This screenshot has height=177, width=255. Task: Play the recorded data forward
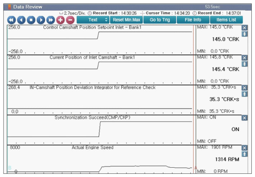[x=41, y=20]
